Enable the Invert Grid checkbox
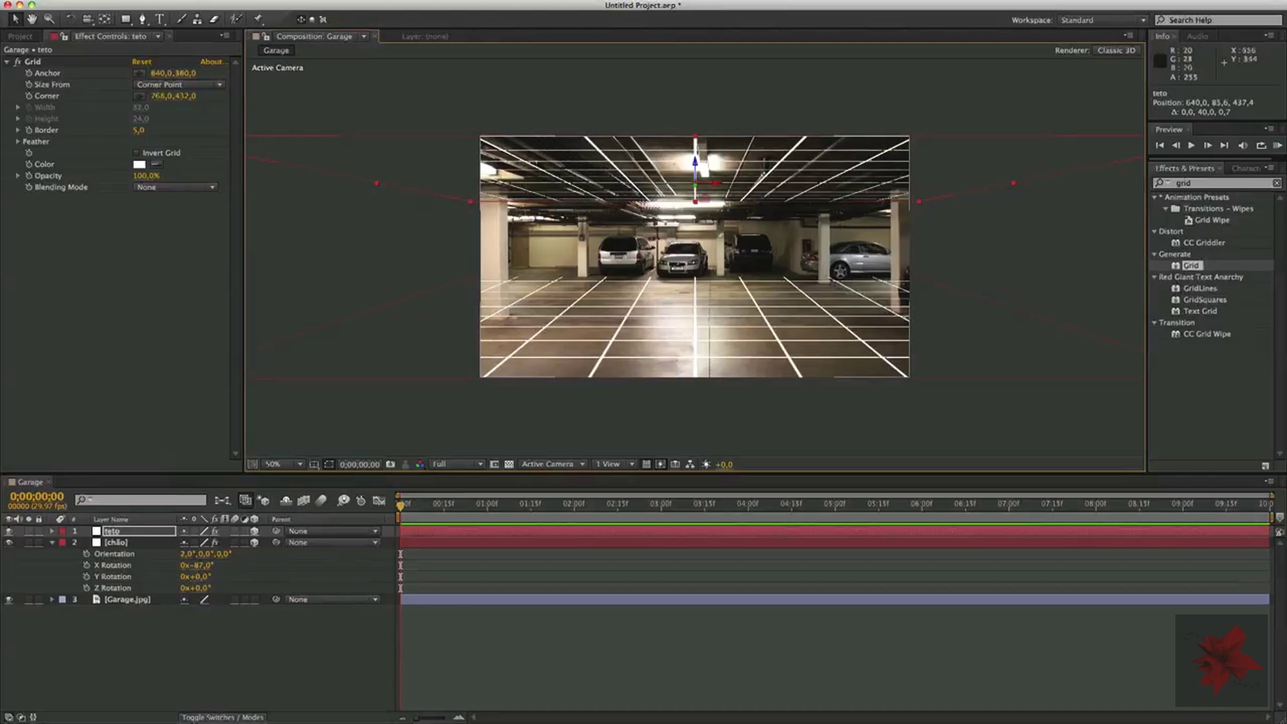The height and width of the screenshot is (724, 1287). click(136, 153)
